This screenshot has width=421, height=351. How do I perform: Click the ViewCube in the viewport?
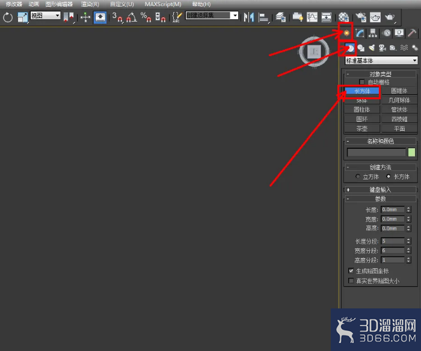coord(314,52)
